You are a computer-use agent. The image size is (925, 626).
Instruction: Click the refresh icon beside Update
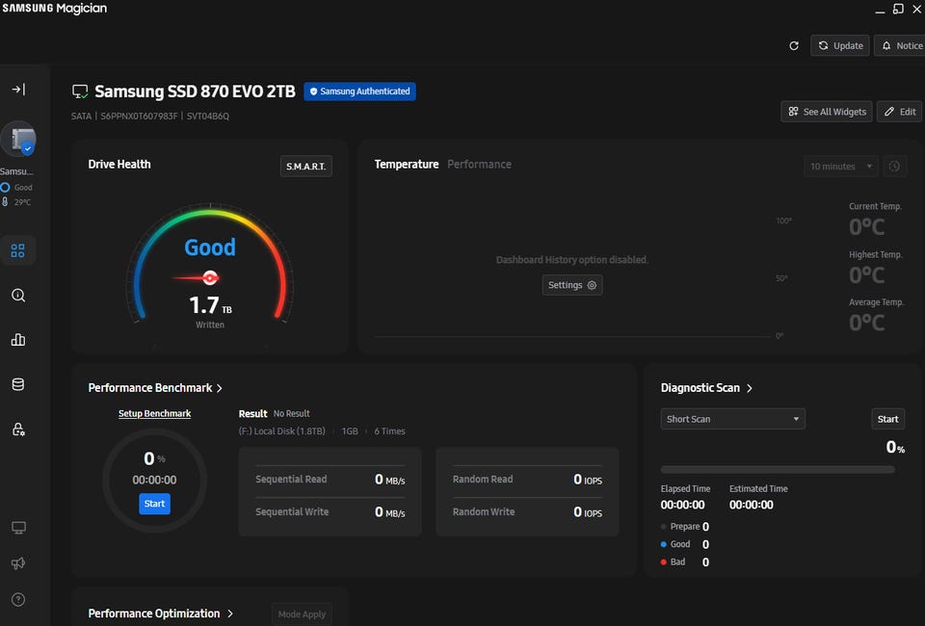tap(794, 46)
